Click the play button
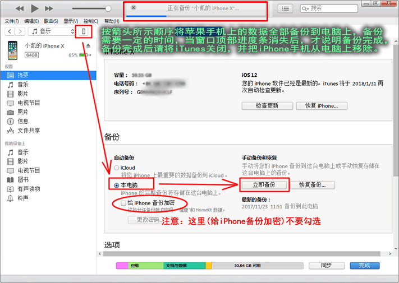 (35, 8)
